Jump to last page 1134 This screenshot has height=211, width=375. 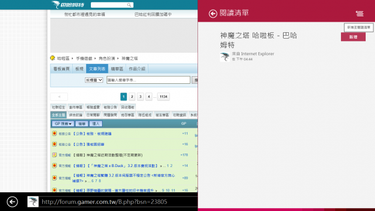tap(163, 97)
